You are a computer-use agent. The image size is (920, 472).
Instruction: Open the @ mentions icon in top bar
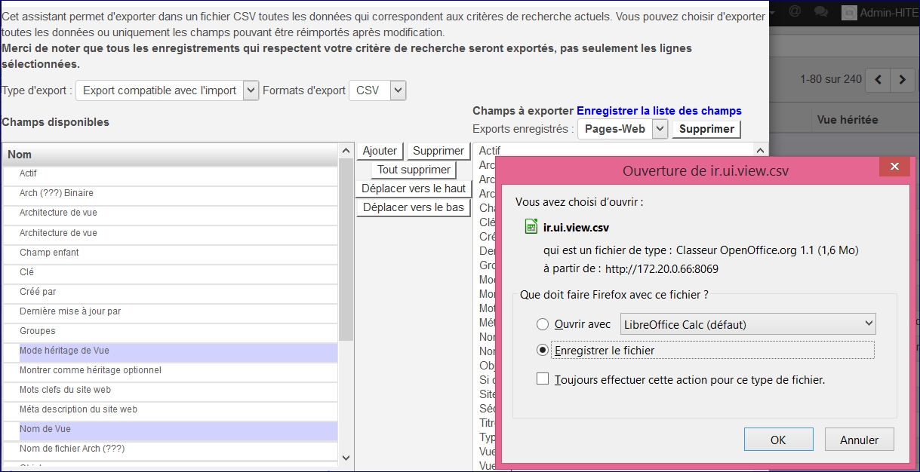click(x=794, y=11)
